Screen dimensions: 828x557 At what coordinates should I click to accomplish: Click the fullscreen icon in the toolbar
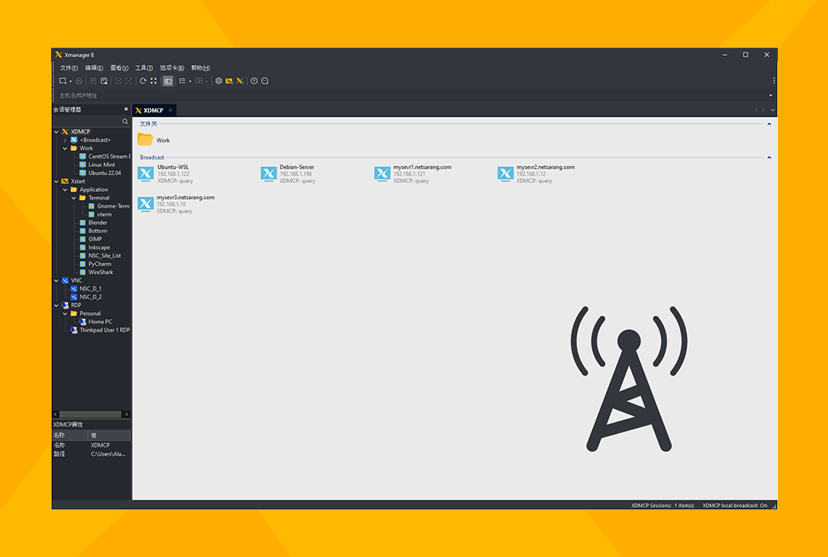[154, 81]
